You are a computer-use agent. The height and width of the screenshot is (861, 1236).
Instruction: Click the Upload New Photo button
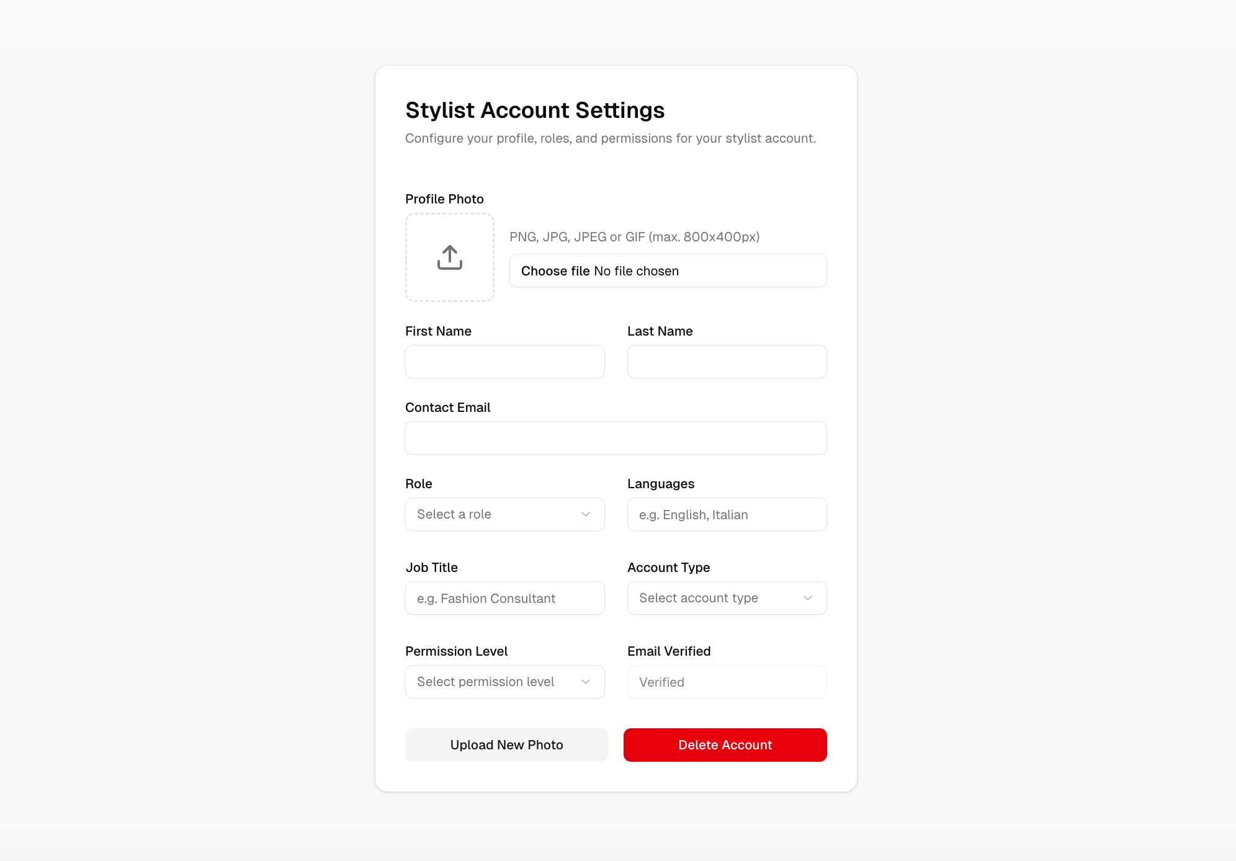click(x=506, y=744)
